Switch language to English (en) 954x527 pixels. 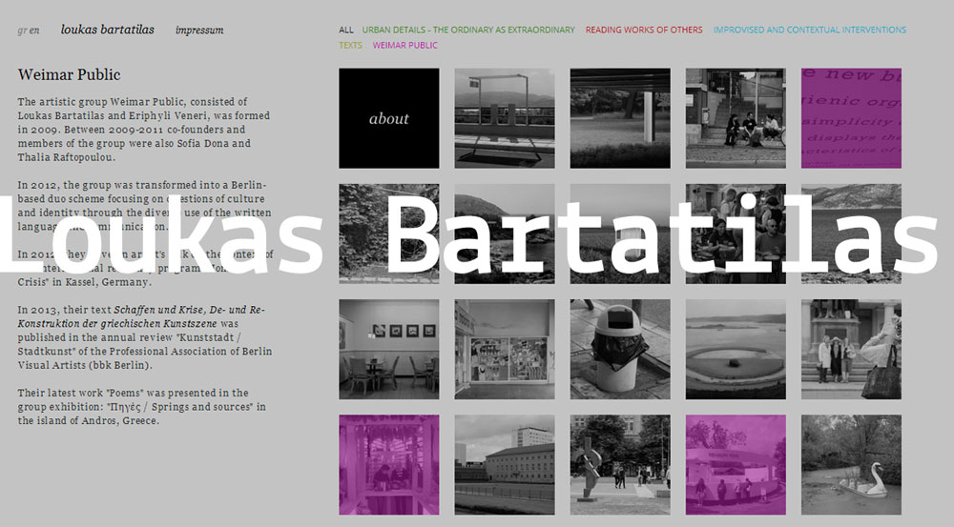[34, 30]
